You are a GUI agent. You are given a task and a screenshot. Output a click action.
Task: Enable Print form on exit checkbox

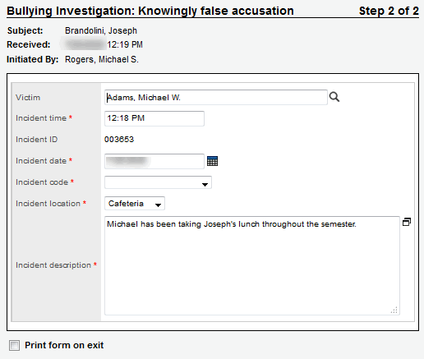click(x=14, y=345)
